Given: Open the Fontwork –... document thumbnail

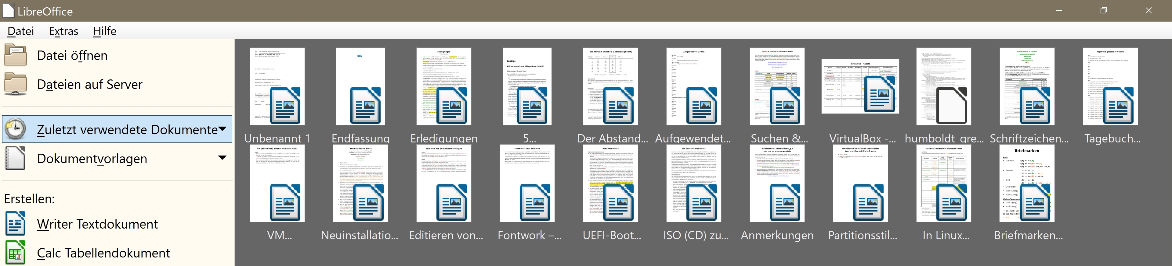Looking at the screenshot, I should point(527,184).
